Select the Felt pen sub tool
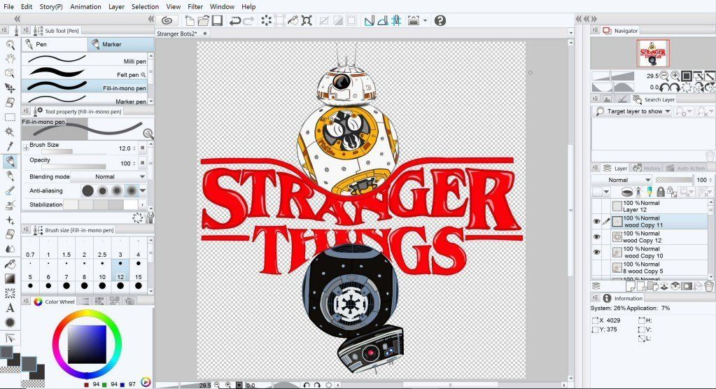Viewport: 716px width, 389px height. 85,73
